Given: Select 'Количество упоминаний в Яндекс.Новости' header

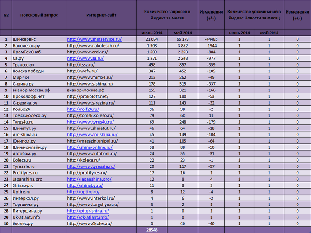Looking at the screenshot, I should (254, 15).
